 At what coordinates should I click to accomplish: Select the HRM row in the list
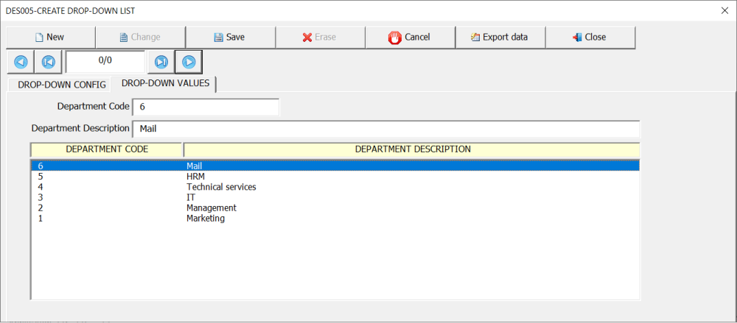335,177
